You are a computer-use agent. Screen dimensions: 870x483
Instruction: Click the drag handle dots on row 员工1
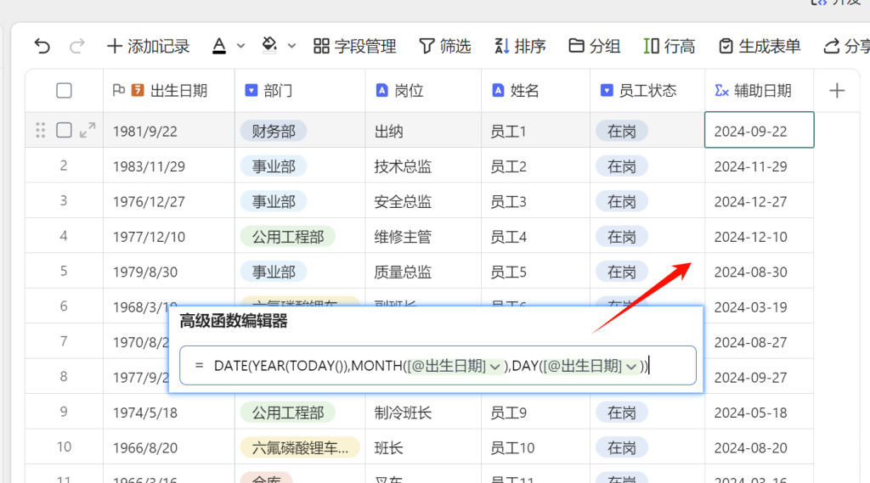41,131
